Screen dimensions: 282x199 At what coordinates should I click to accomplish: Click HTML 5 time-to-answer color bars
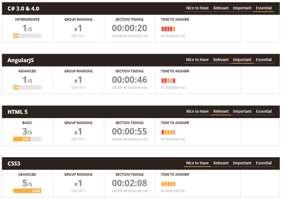[168, 132]
